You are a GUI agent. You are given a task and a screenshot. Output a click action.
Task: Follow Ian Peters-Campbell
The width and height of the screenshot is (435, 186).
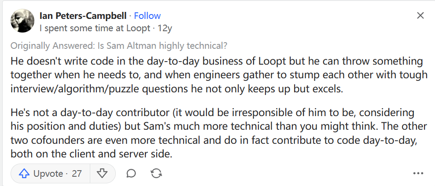[147, 16]
